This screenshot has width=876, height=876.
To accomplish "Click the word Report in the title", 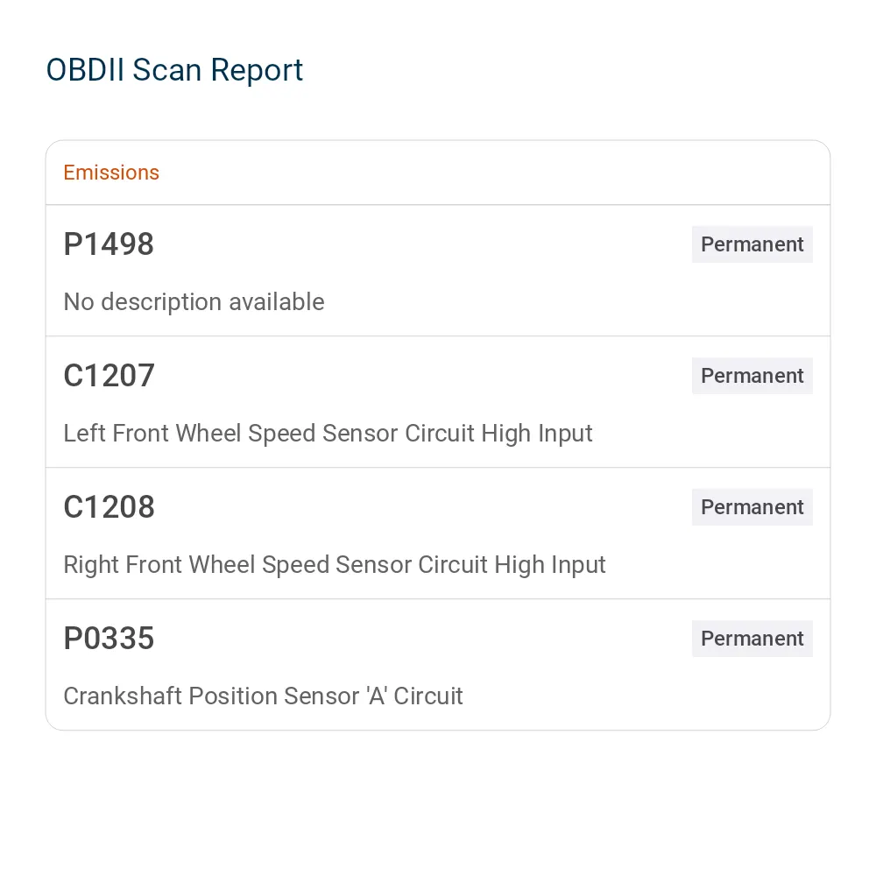I will (x=257, y=72).
